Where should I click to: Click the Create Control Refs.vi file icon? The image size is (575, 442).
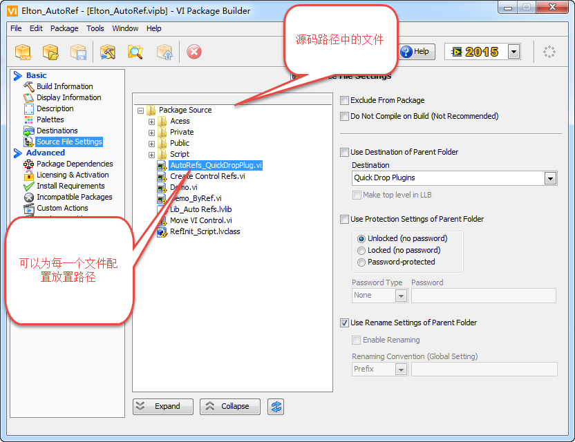pyautogui.click(x=162, y=177)
